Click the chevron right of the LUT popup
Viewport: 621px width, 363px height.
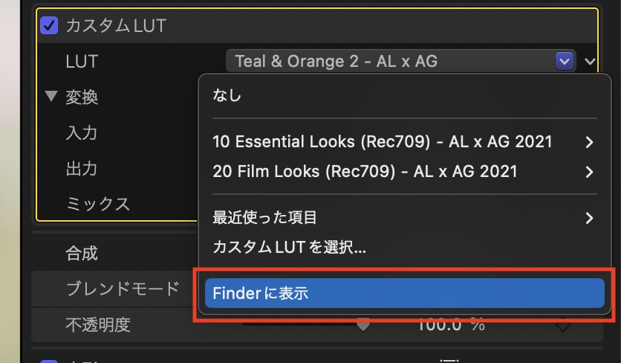[x=591, y=62]
